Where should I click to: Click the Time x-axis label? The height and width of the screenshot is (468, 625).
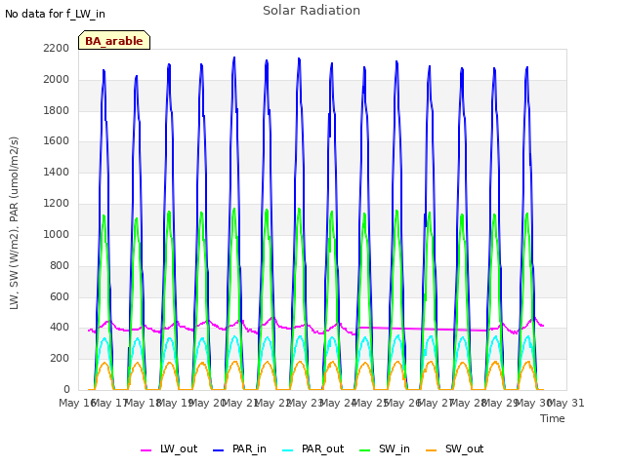click(553, 418)
